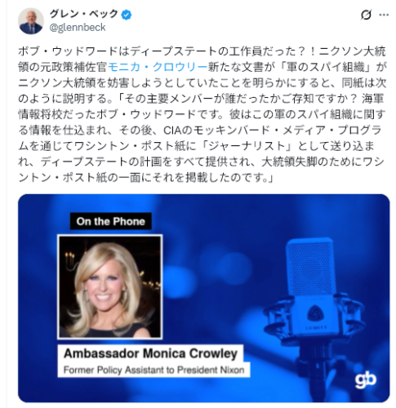Open the グレン・ベック display name

pyautogui.click(x=84, y=14)
